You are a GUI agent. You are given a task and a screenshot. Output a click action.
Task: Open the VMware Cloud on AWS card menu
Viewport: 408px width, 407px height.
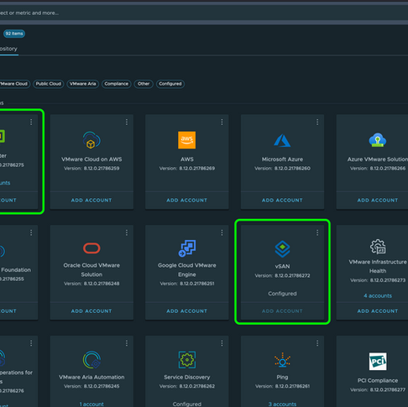[127, 122]
